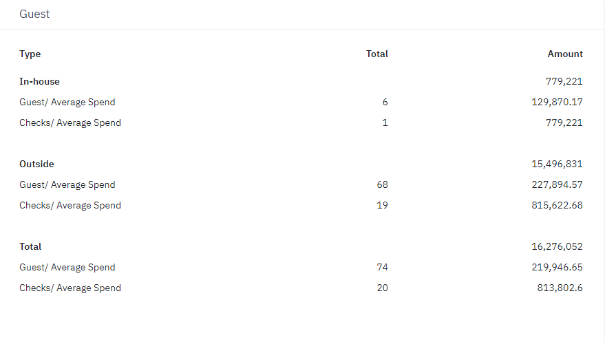Click the In-house guest count 6
The image size is (605, 342).
point(385,102)
